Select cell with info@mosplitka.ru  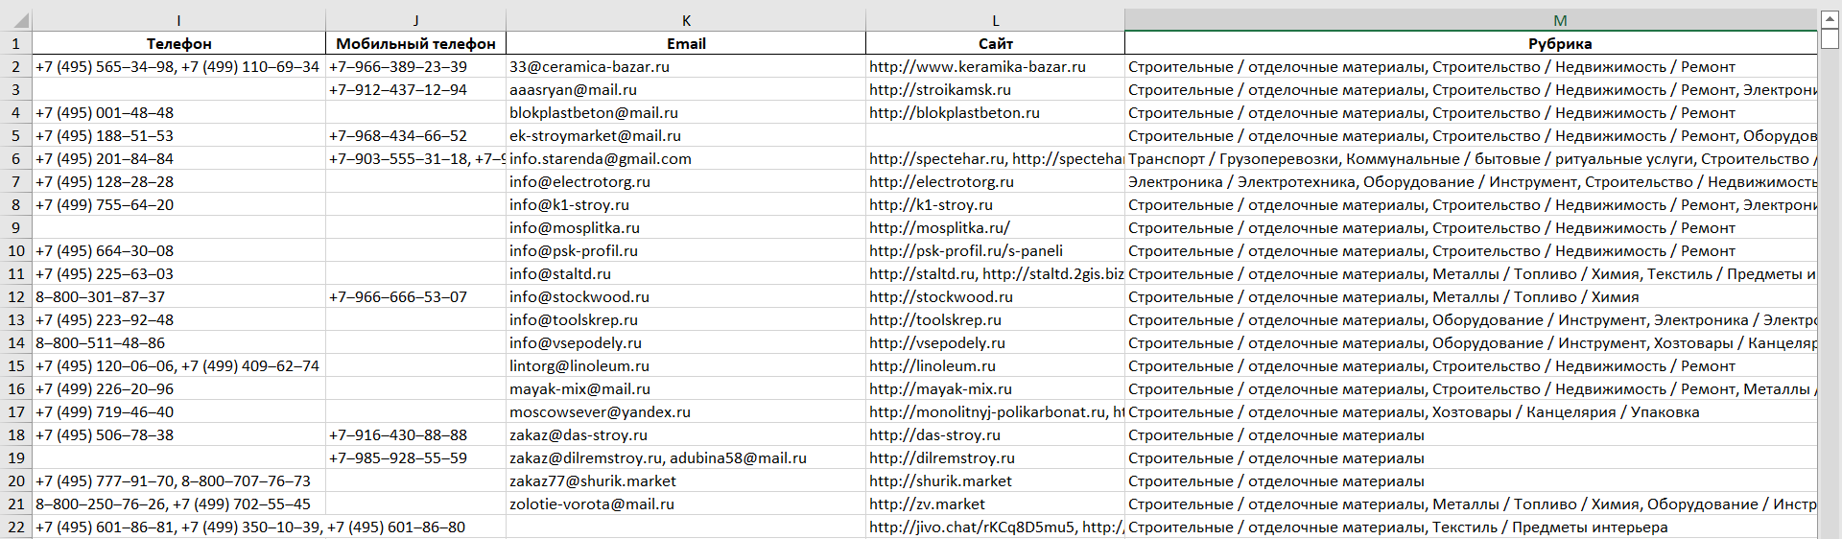[x=686, y=227]
